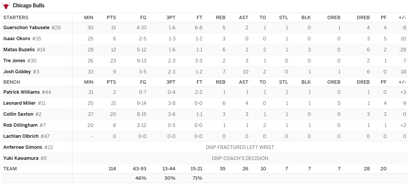Open the Chicago Bulls team link
Viewport: 410px width, 185px height.
(28, 6)
